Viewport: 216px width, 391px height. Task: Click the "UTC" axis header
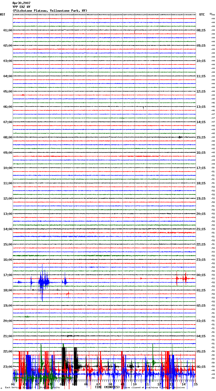(202, 15)
